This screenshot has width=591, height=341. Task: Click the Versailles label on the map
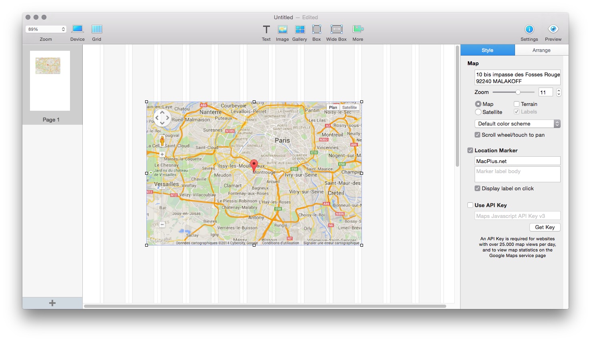(166, 184)
